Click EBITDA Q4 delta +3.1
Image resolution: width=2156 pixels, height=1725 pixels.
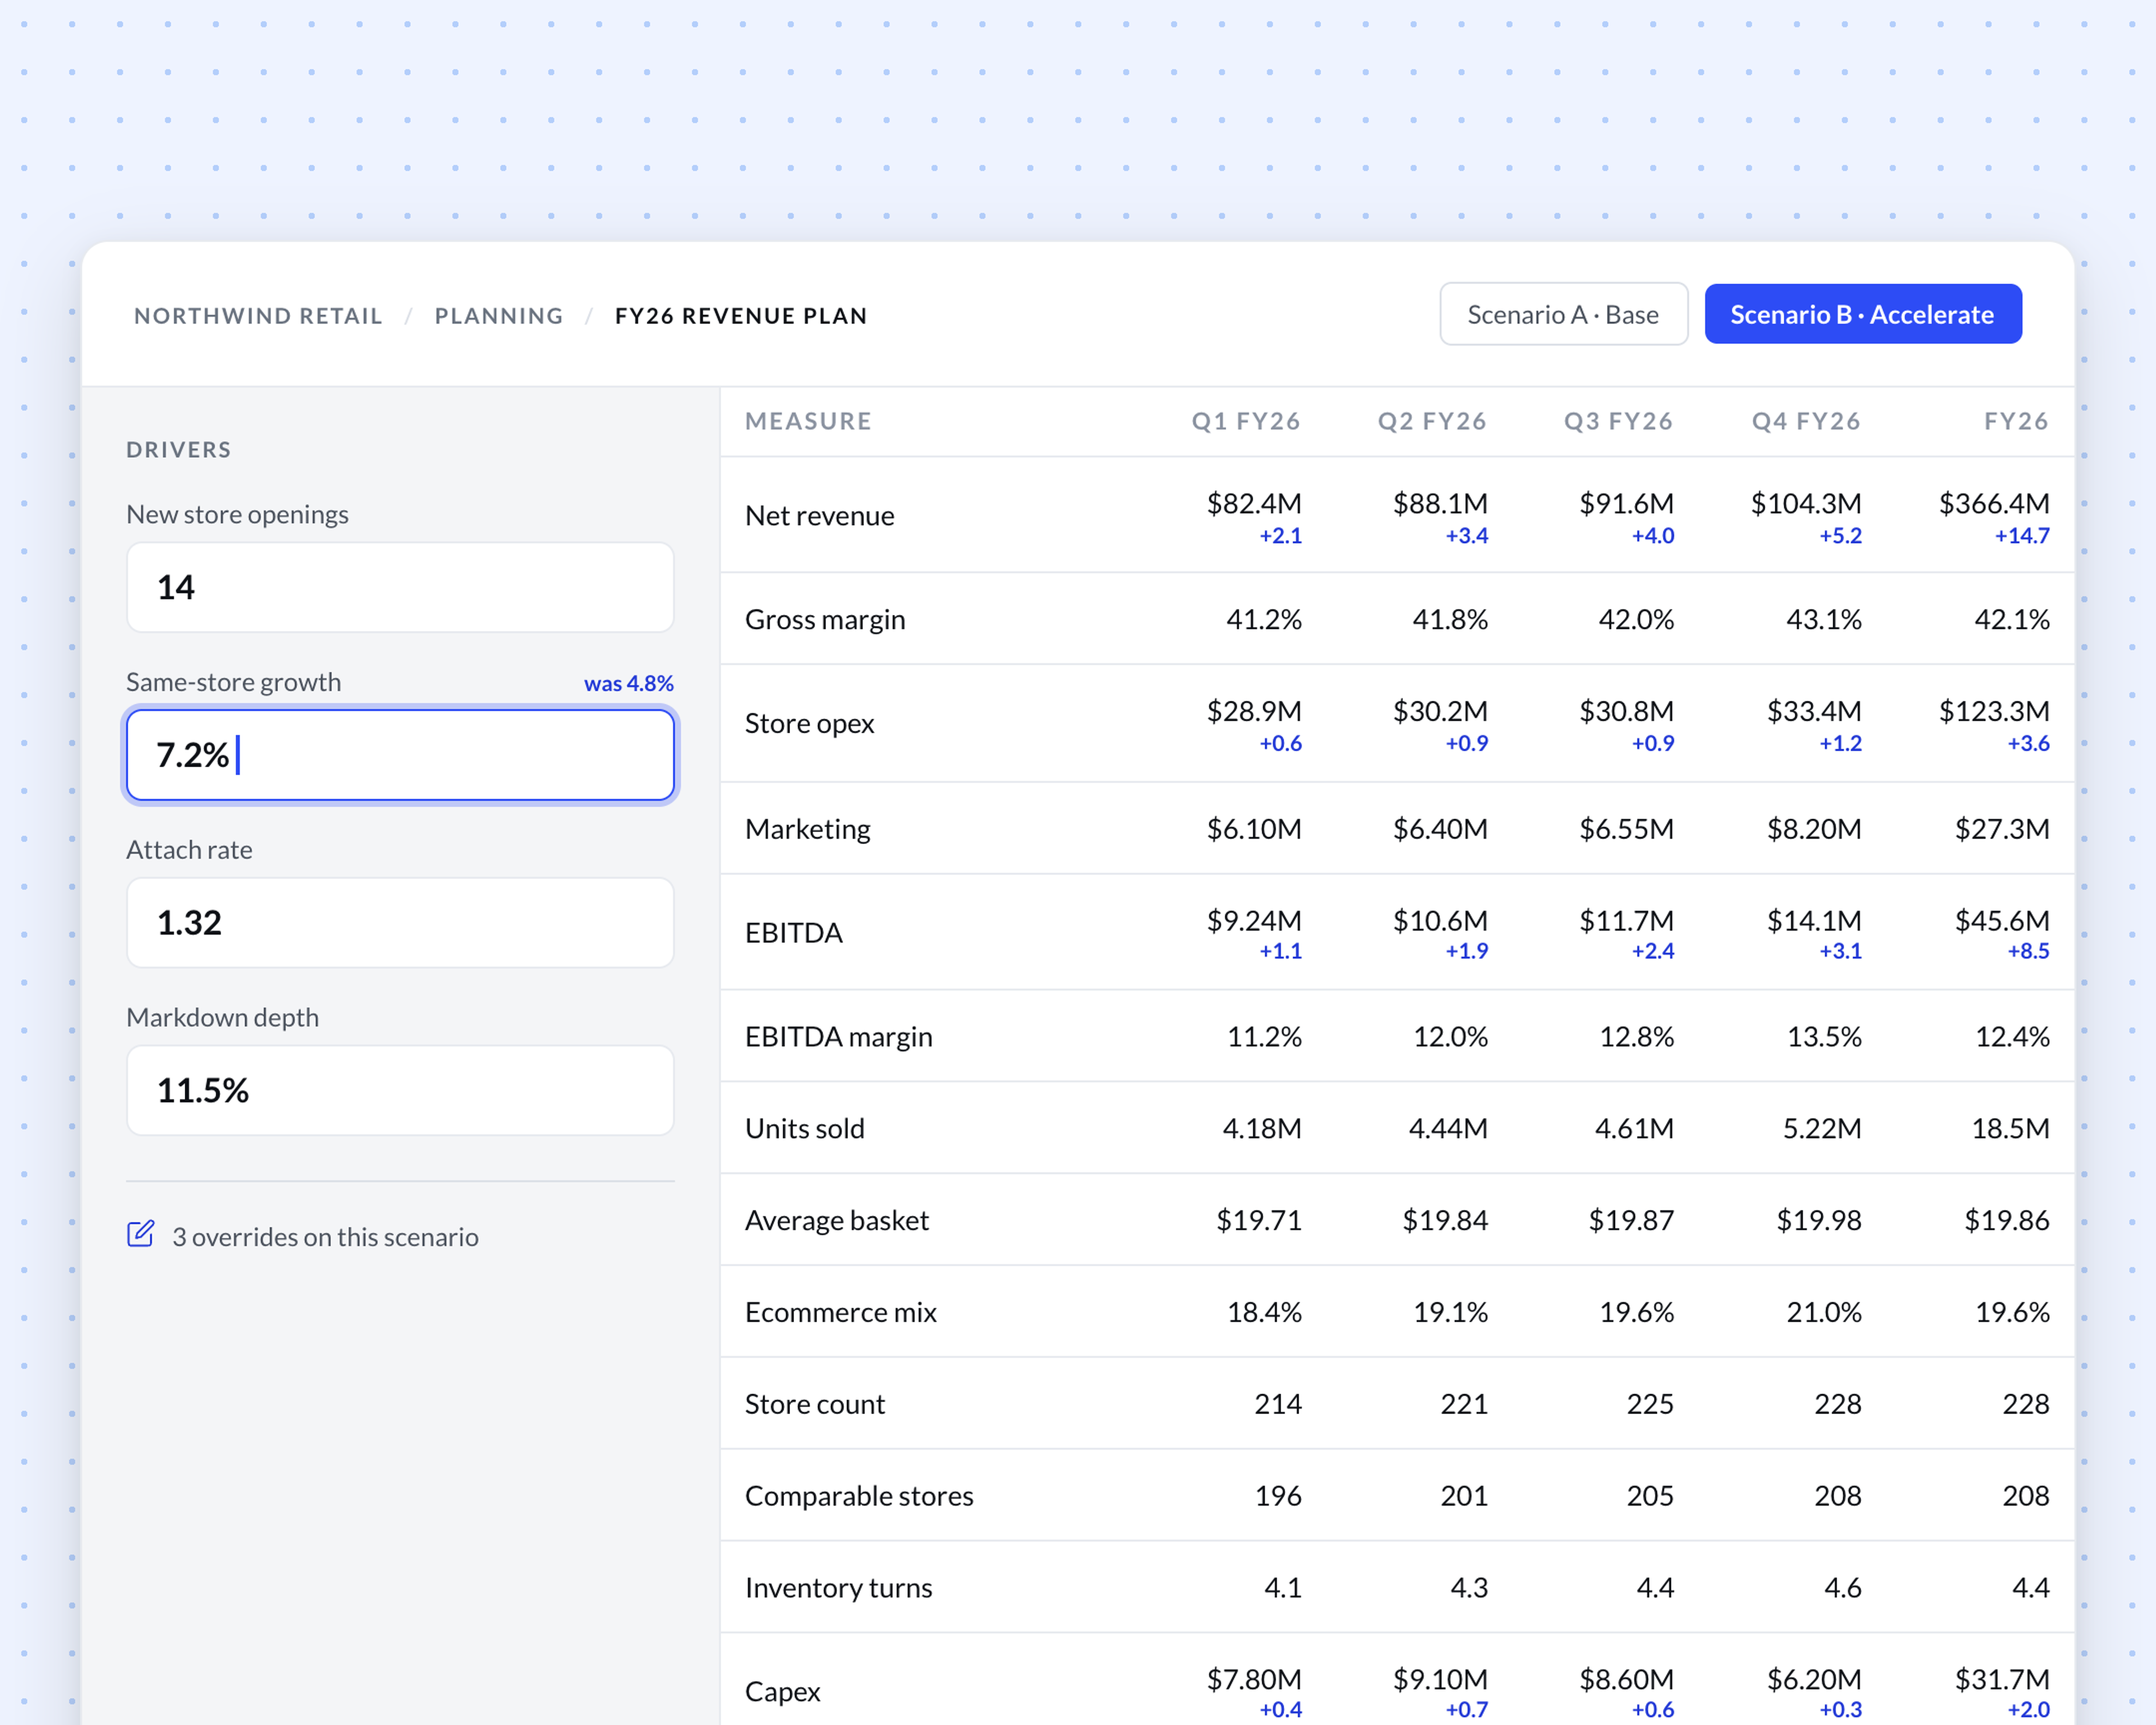pos(1840,951)
